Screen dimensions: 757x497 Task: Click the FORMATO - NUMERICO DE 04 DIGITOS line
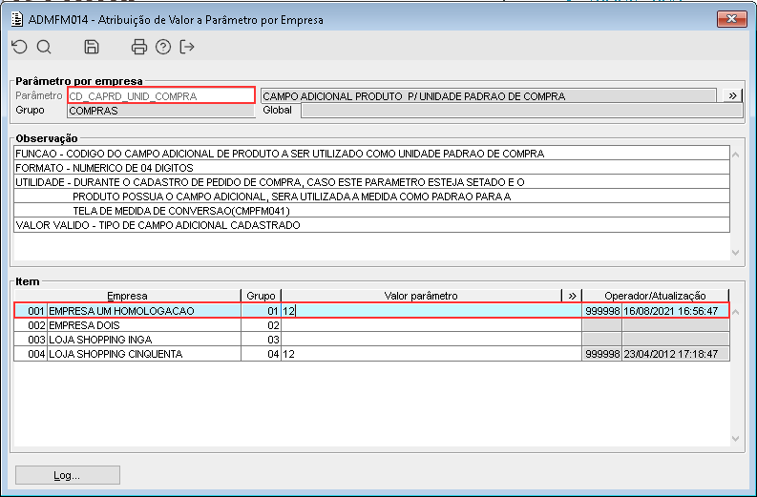click(371, 168)
